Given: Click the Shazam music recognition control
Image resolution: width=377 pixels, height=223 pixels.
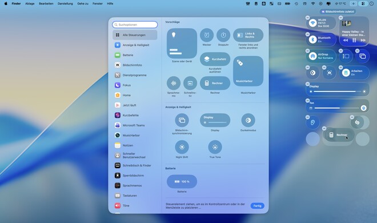Looking at the screenshot, I should click(357, 122).
